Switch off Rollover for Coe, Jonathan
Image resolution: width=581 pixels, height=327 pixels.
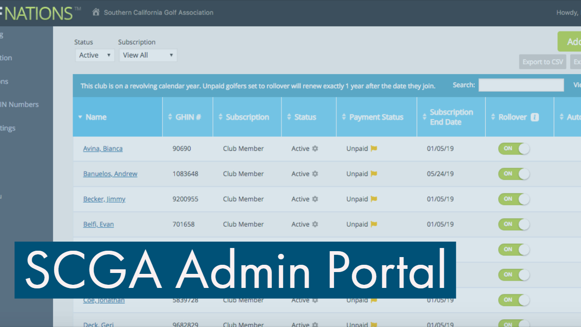coord(514,300)
